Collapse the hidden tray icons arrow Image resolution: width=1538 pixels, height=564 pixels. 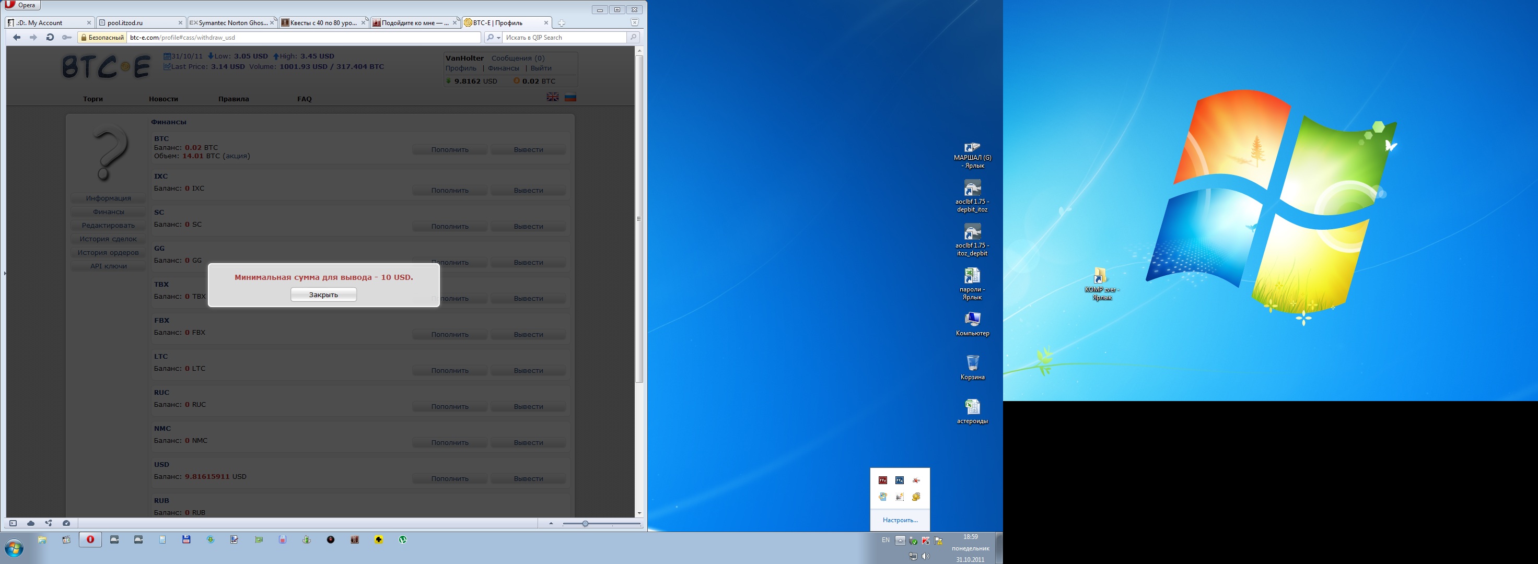pyautogui.click(x=900, y=540)
